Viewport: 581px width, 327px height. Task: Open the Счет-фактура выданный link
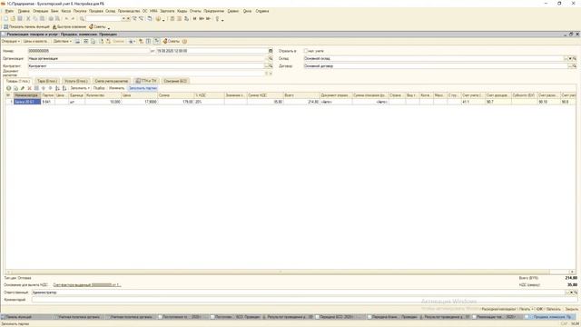[87, 285]
